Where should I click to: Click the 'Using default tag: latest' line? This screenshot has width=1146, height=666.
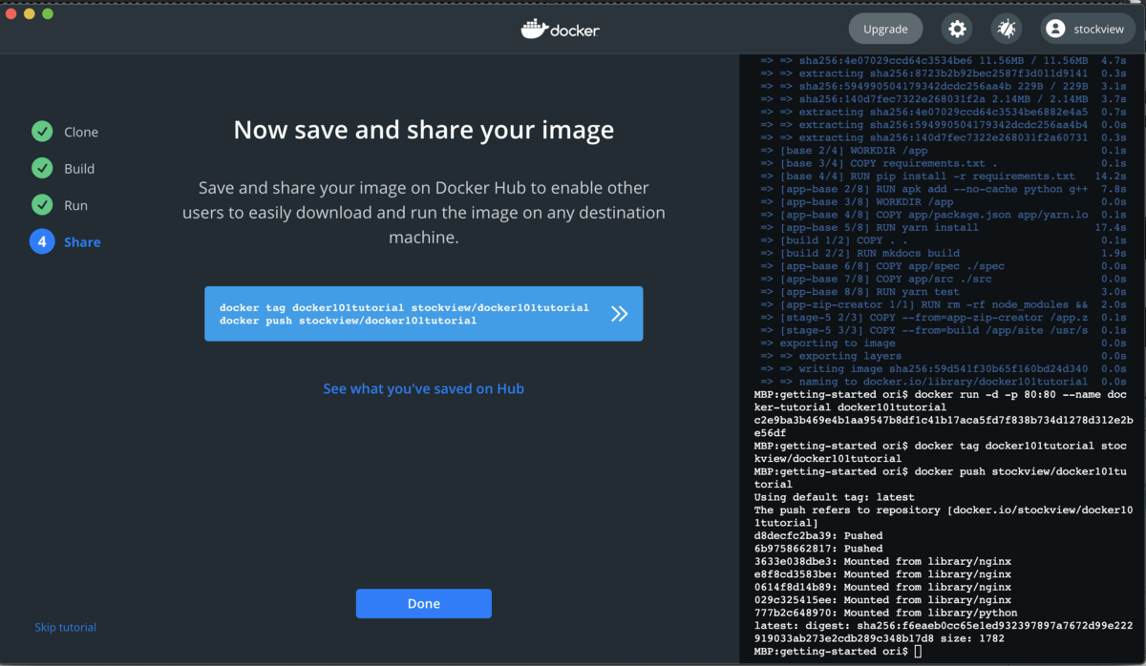point(834,497)
